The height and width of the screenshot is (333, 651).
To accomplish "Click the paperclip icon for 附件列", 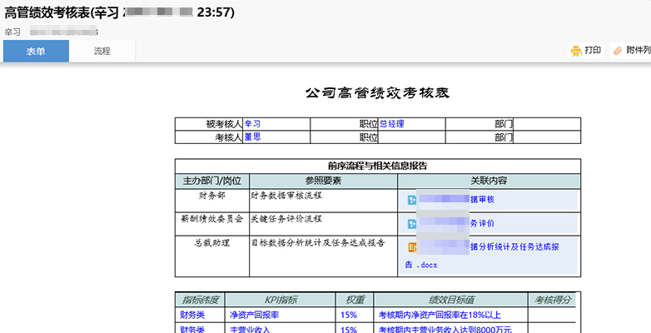I will click(617, 51).
